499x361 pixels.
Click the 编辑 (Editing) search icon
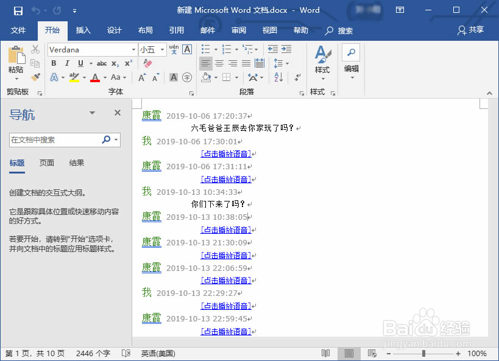coord(351,54)
